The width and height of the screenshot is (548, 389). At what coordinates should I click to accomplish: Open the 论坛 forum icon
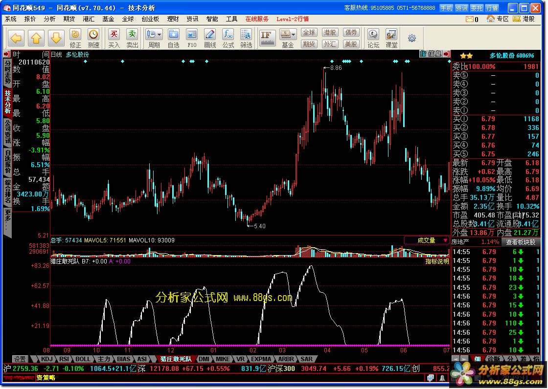point(373,39)
